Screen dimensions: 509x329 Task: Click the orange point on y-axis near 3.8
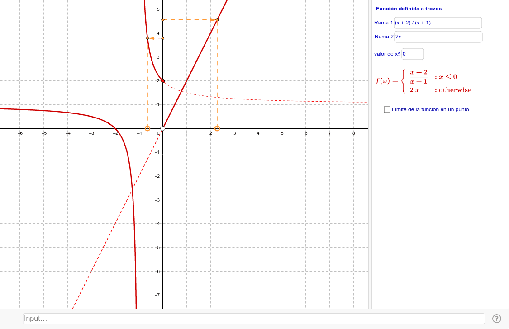[163, 38]
